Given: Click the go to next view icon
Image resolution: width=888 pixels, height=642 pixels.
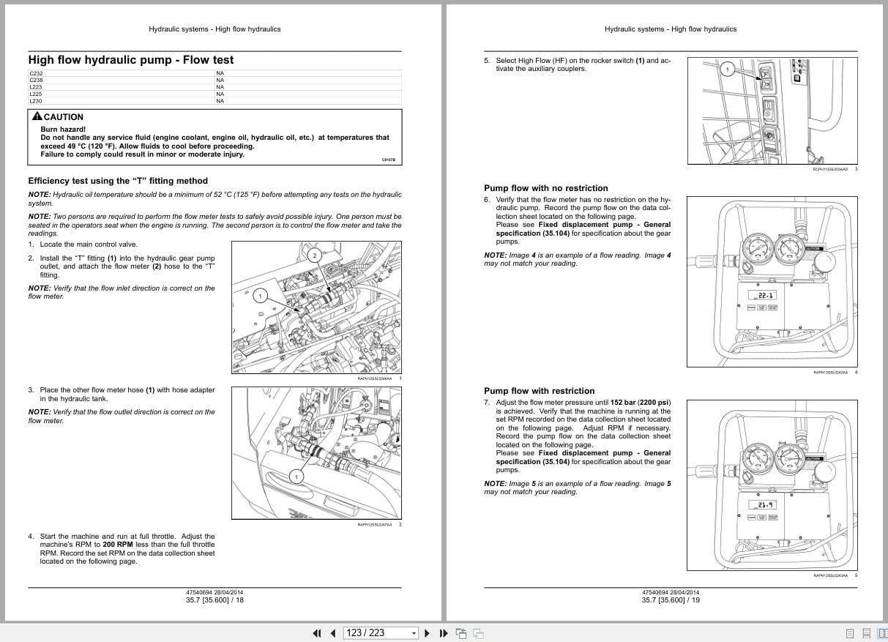Looking at the screenshot, I should click(x=478, y=633).
